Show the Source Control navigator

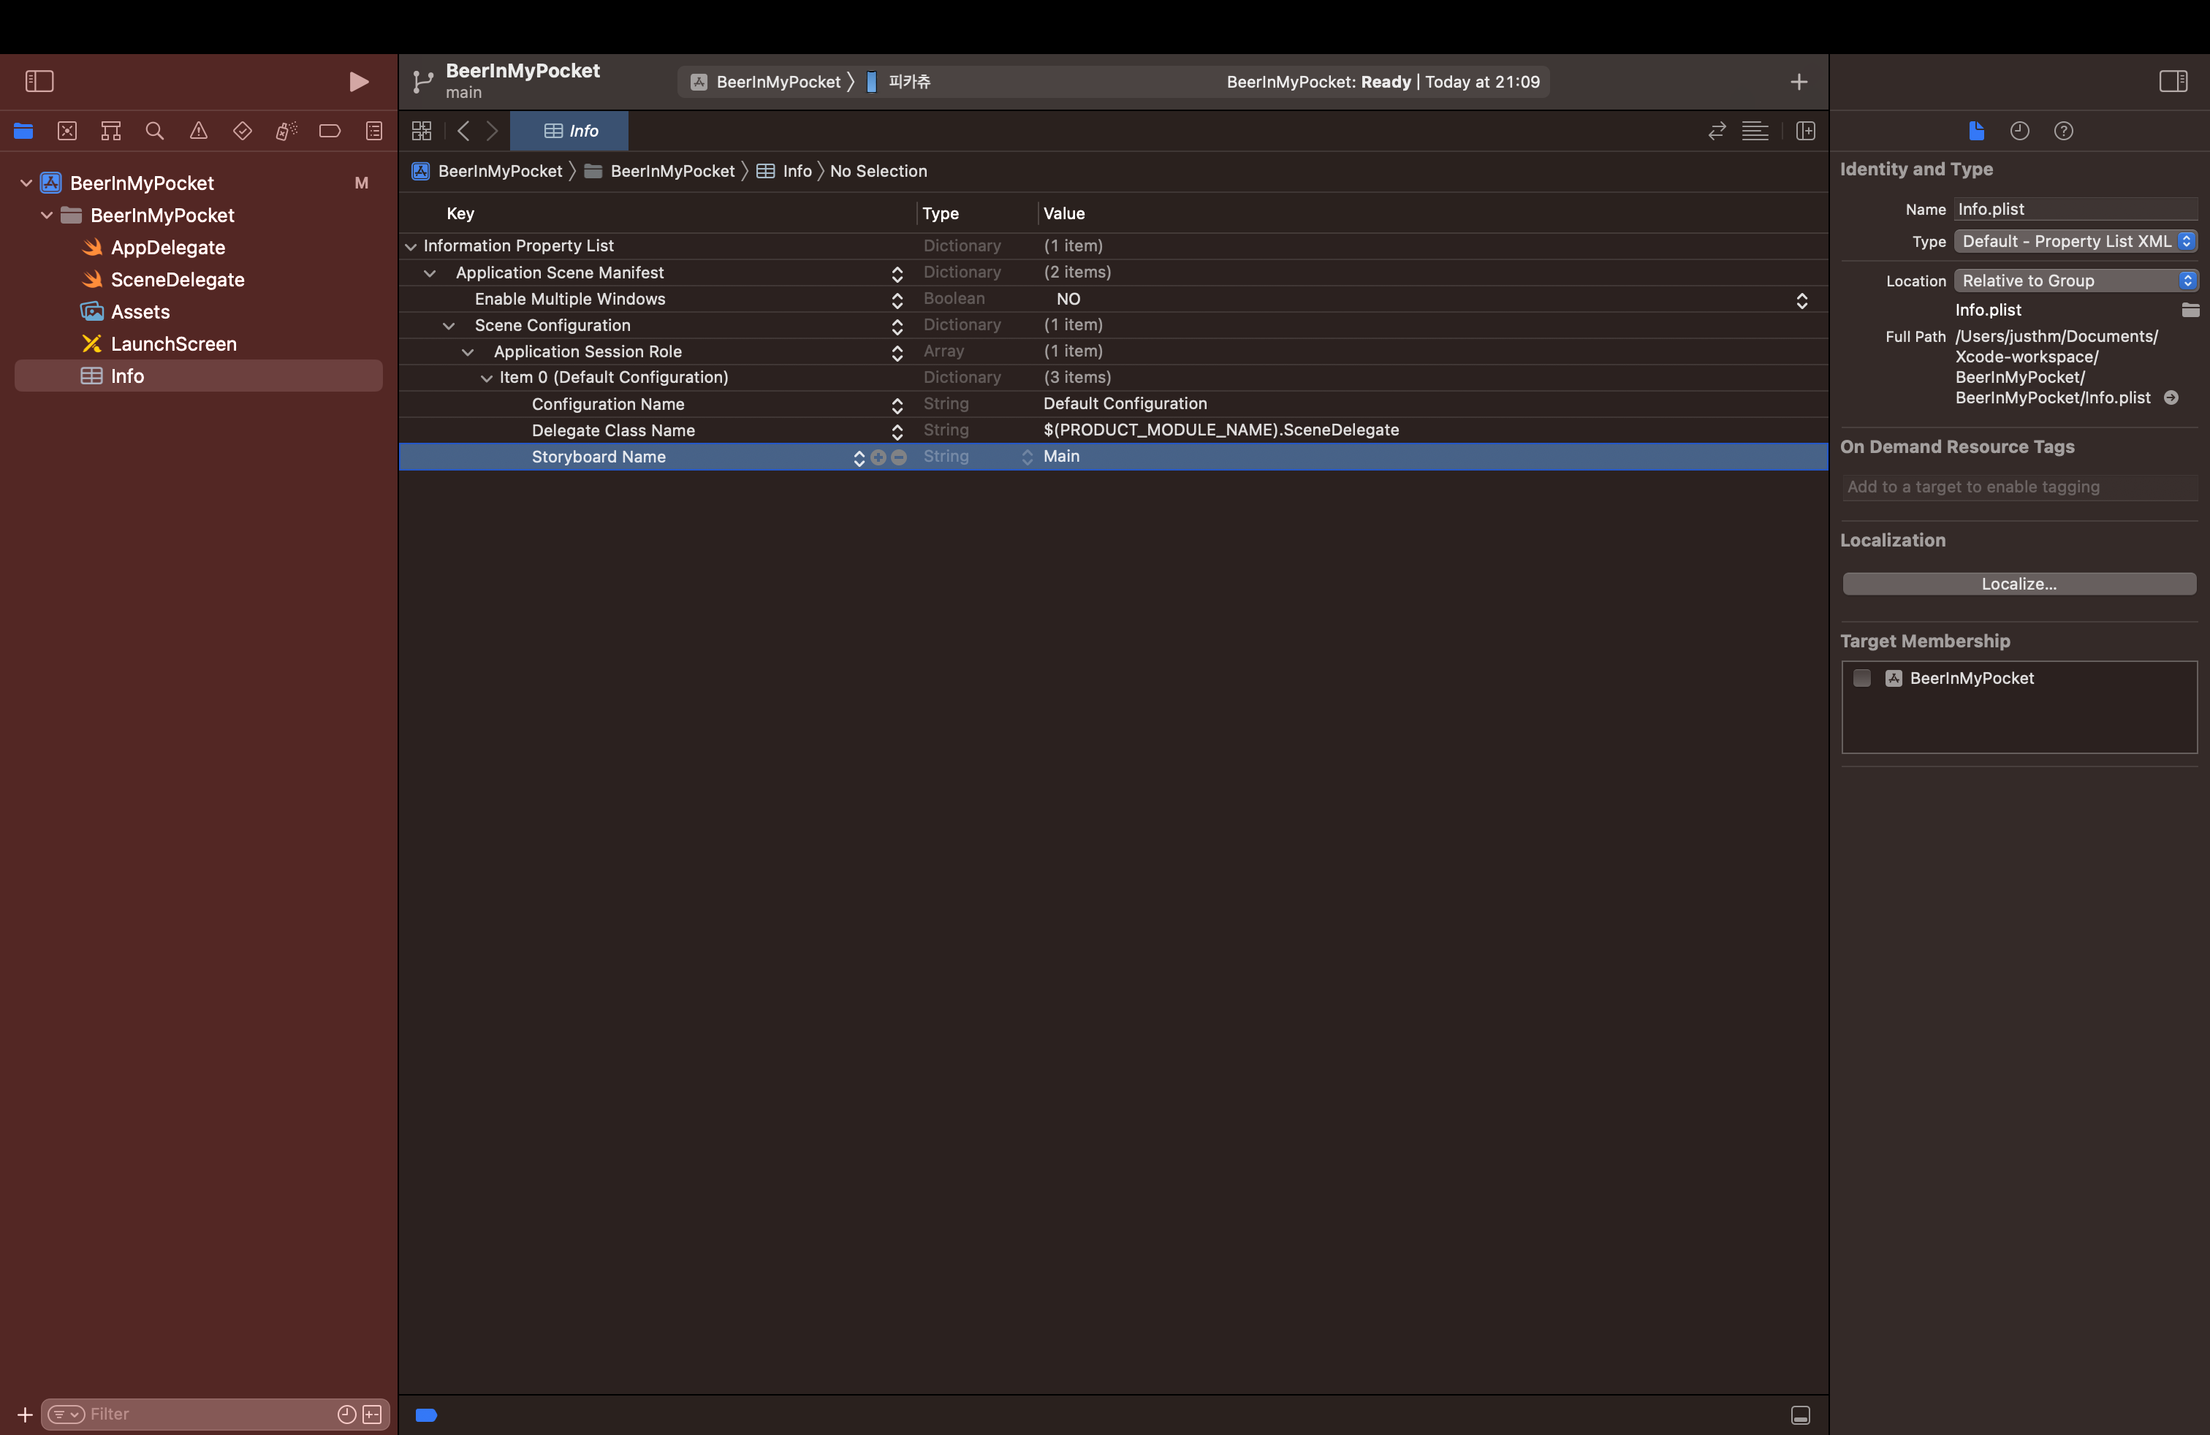(67, 131)
